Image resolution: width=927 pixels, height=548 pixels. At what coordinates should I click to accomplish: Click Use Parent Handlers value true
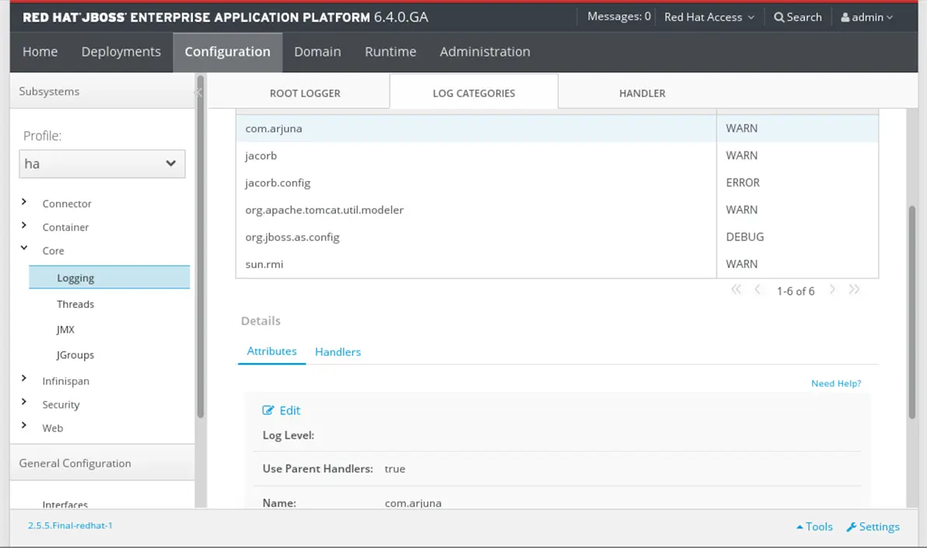coord(394,469)
